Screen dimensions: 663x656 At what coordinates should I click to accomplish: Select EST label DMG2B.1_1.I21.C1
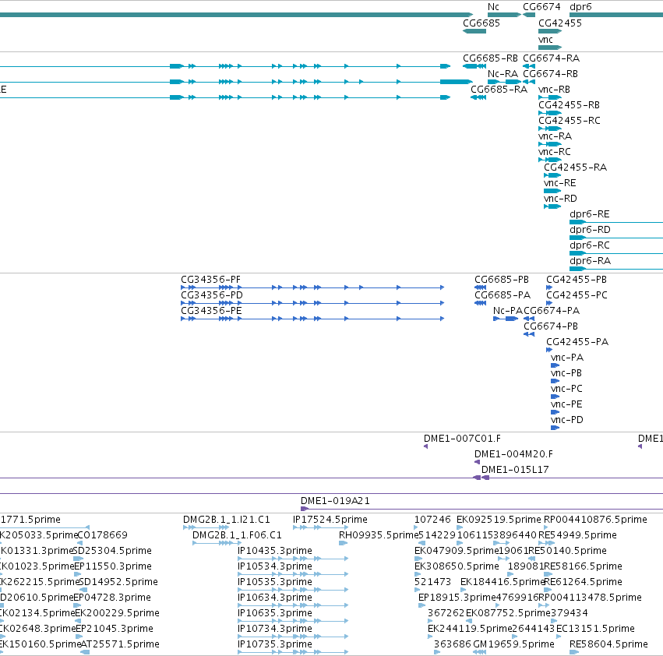[x=226, y=520]
